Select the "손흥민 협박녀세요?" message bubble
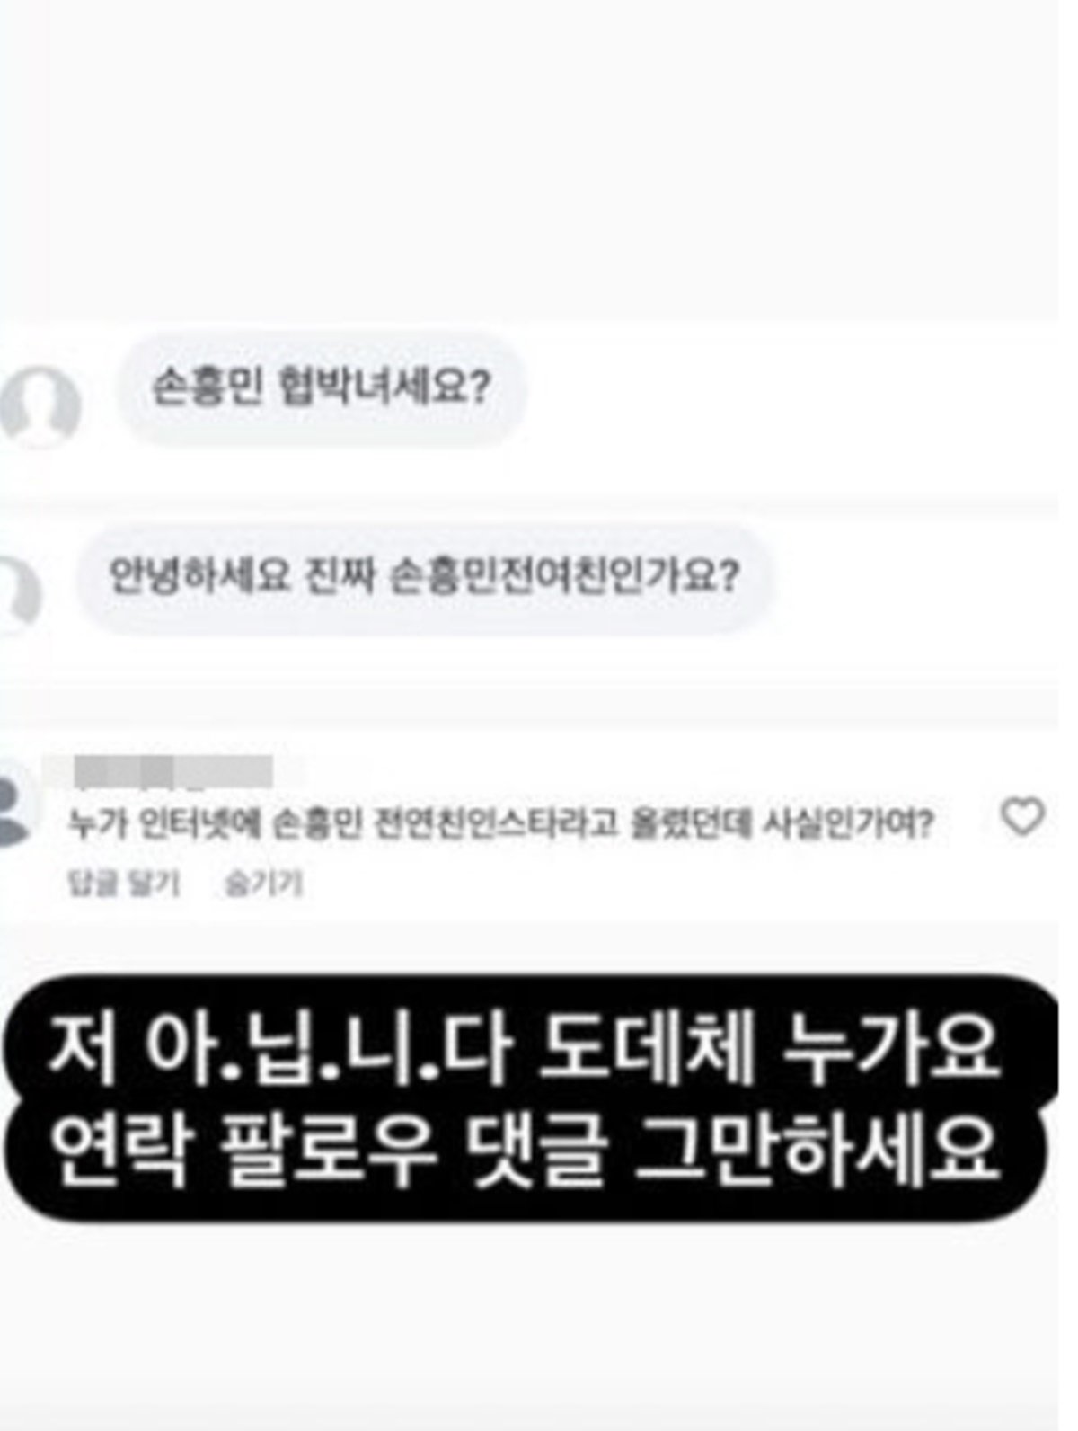Image resolution: width=1078 pixels, height=1431 pixels. pyautogui.click(x=322, y=389)
